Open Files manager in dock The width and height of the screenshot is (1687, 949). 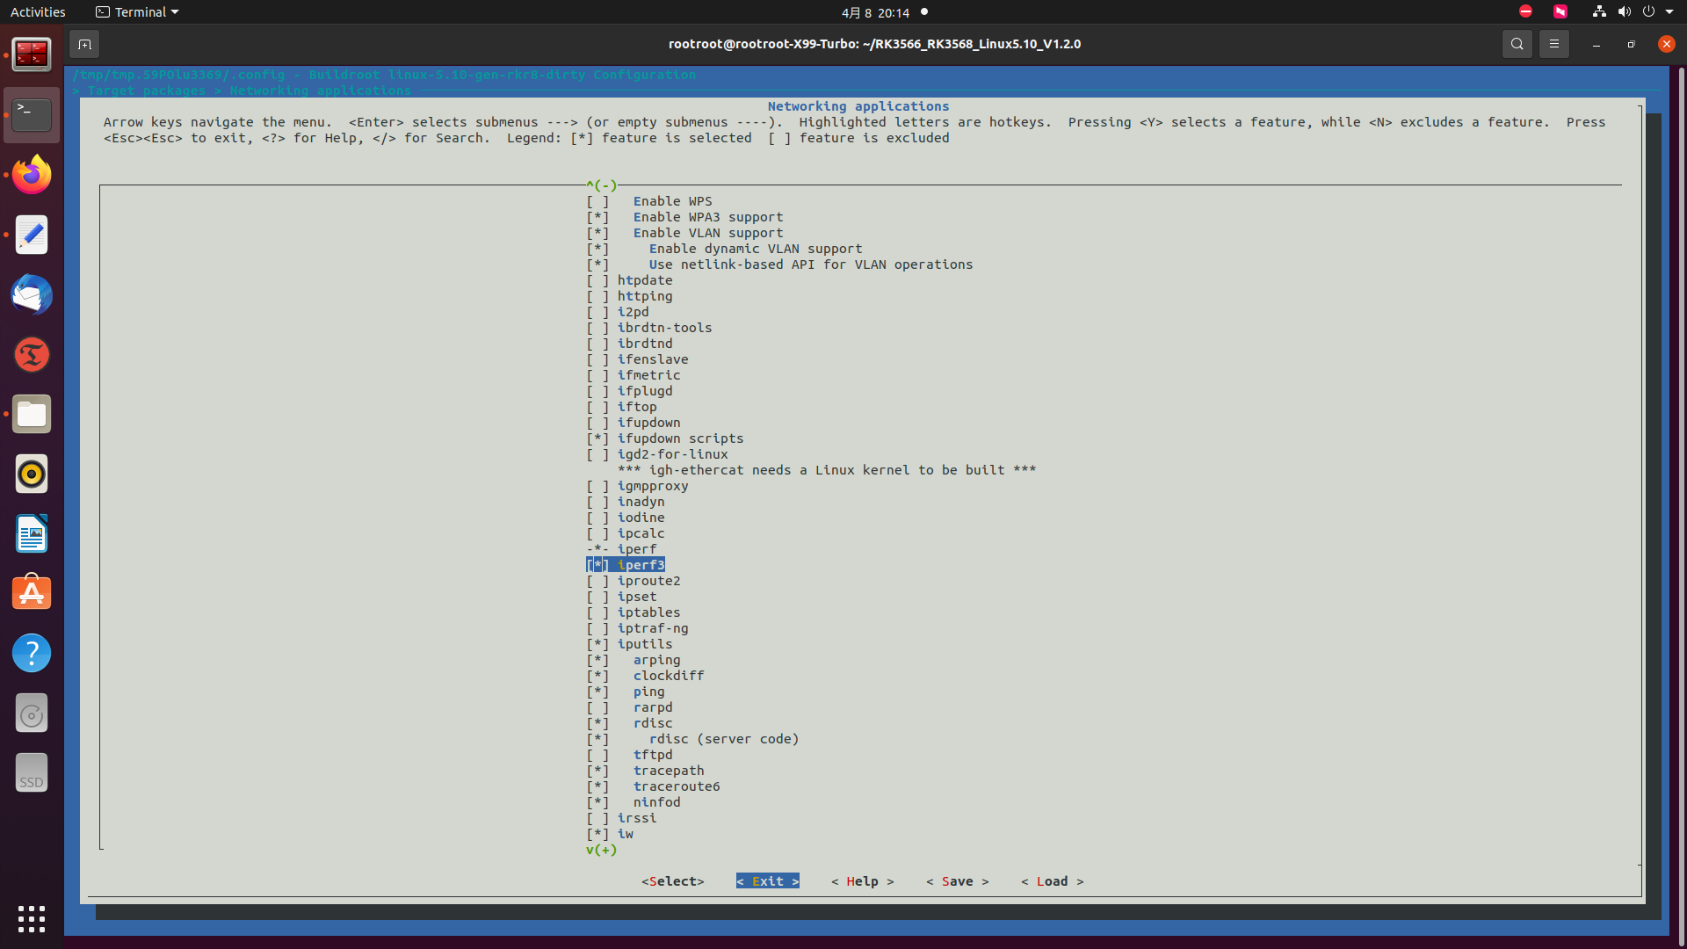tap(32, 414)
